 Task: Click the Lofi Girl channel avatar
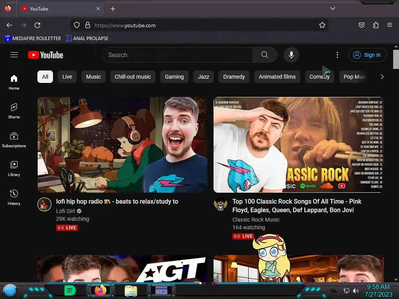coord(44,204)
